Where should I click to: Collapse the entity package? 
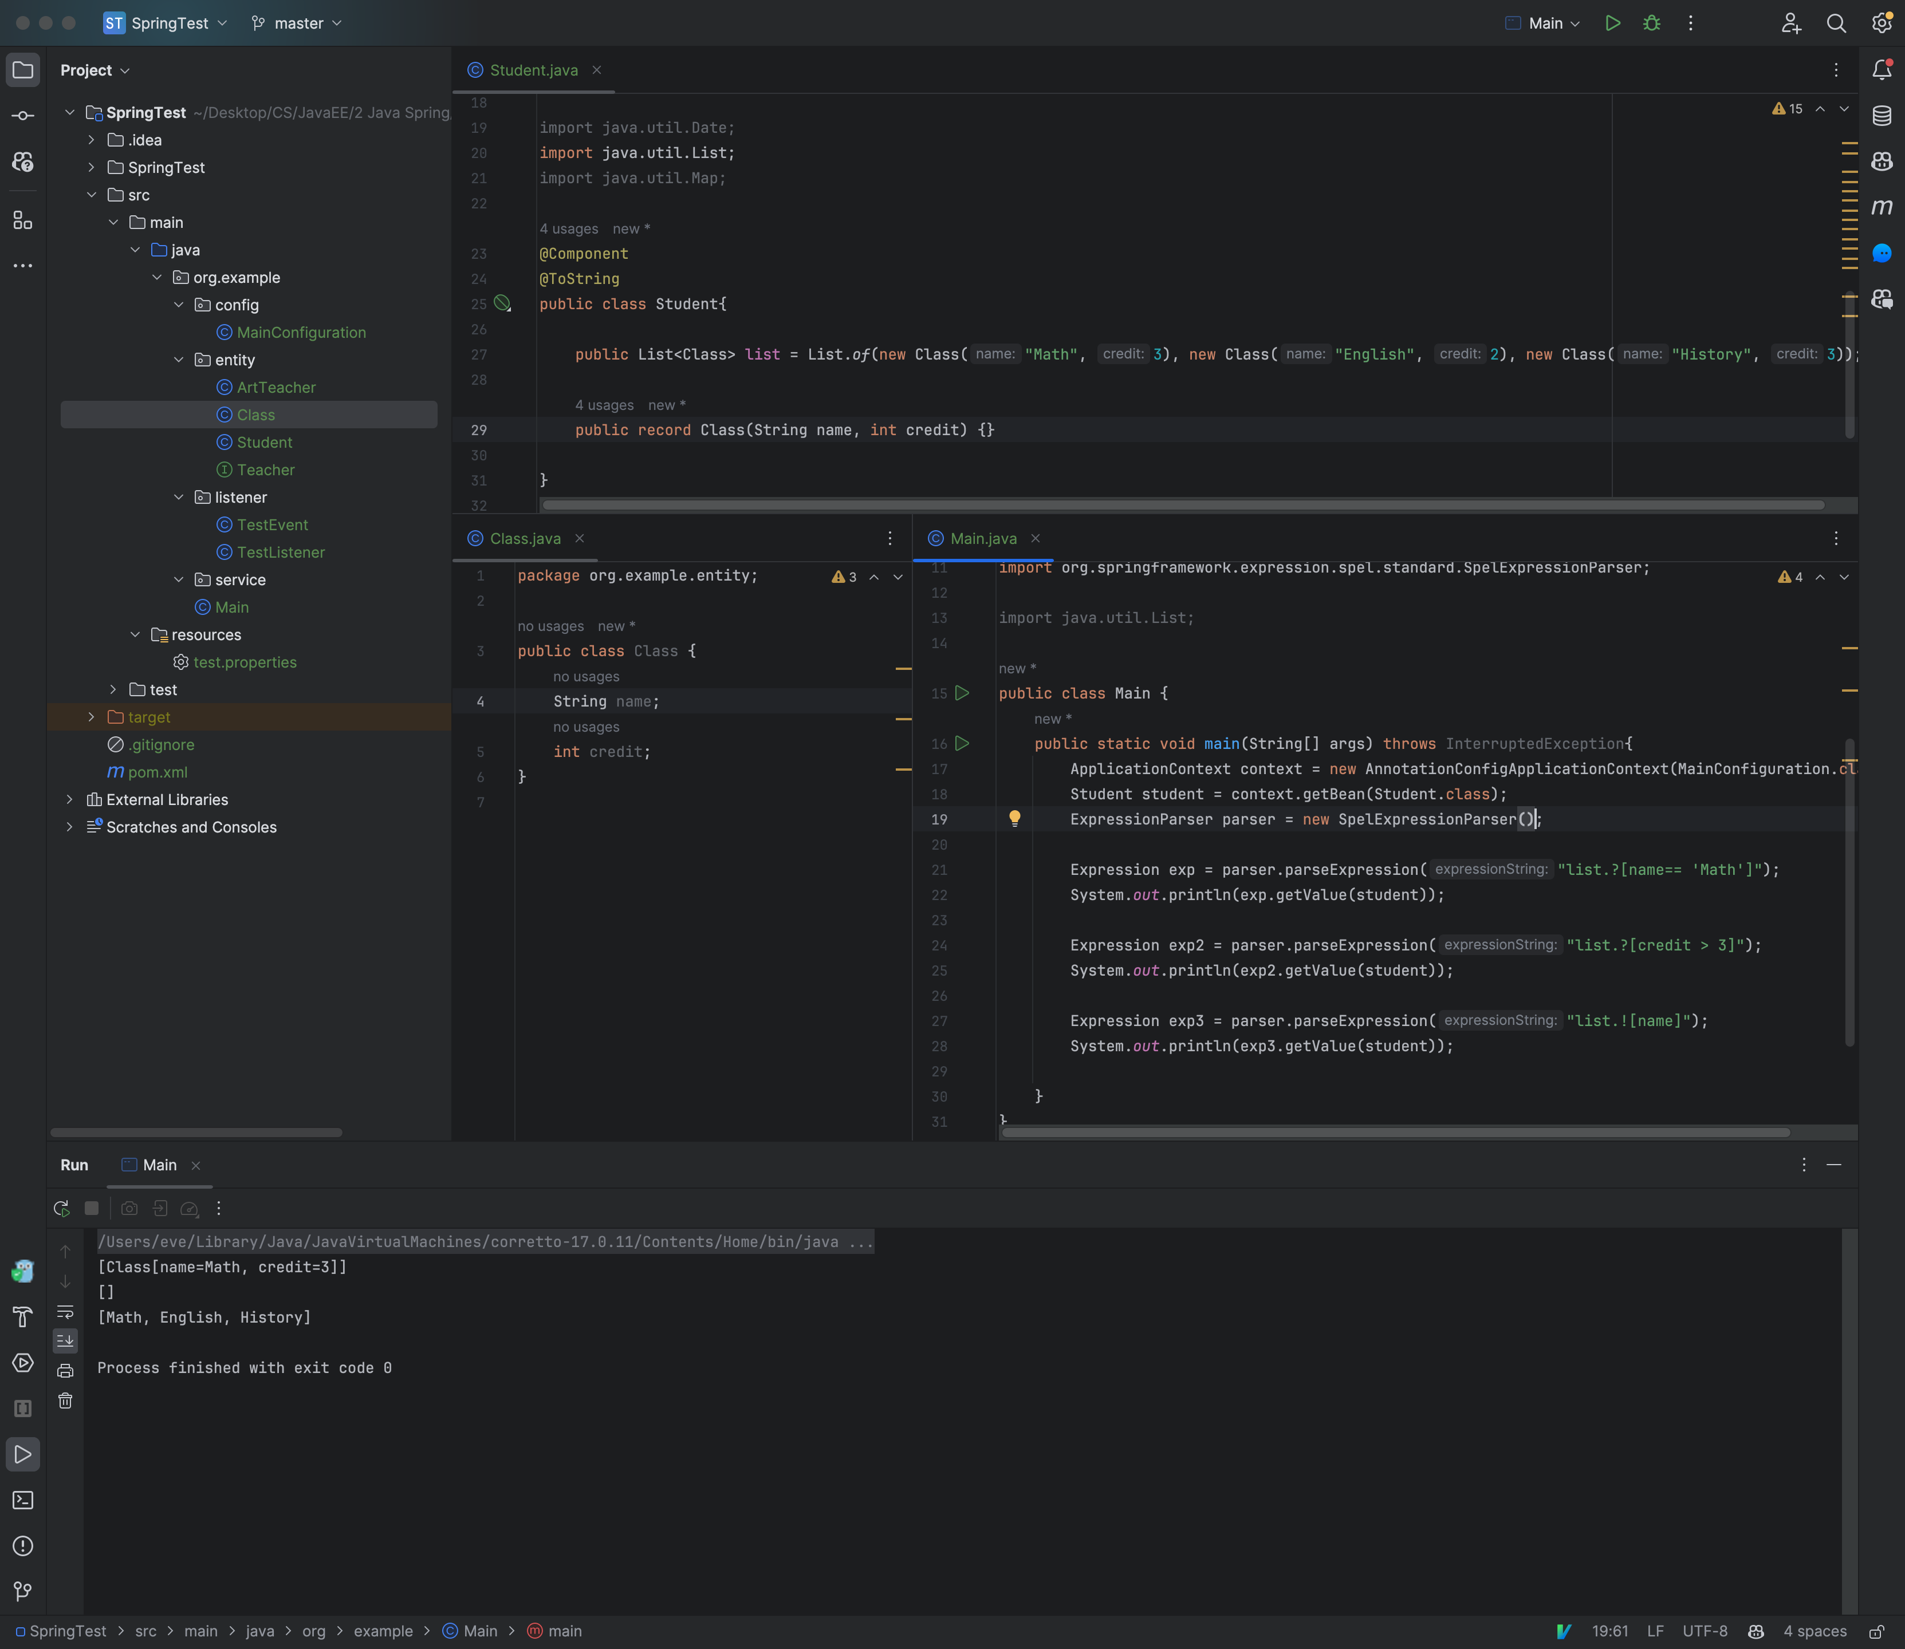pyautogui.click(x=179, y=360)
